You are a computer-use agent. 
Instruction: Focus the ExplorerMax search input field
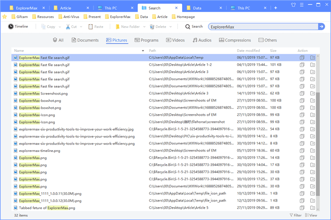point(263,27)
